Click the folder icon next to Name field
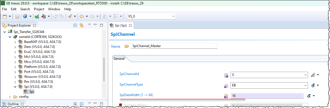Screen dimensions: 330x108 point(127,46)
